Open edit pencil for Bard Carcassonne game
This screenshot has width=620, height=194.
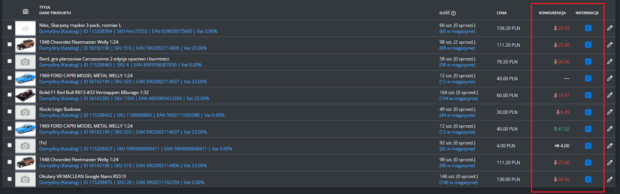click(610, 62)
